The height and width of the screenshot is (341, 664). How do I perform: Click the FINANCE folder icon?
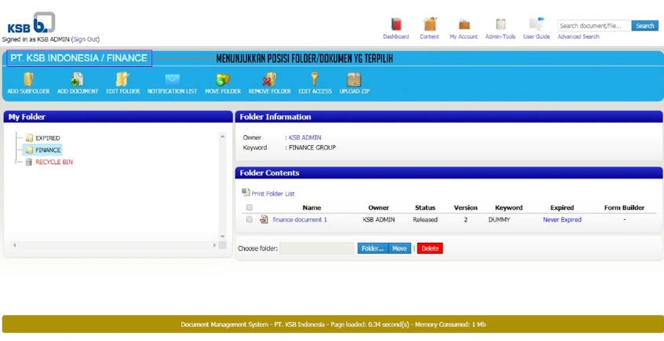coord(29,150)
